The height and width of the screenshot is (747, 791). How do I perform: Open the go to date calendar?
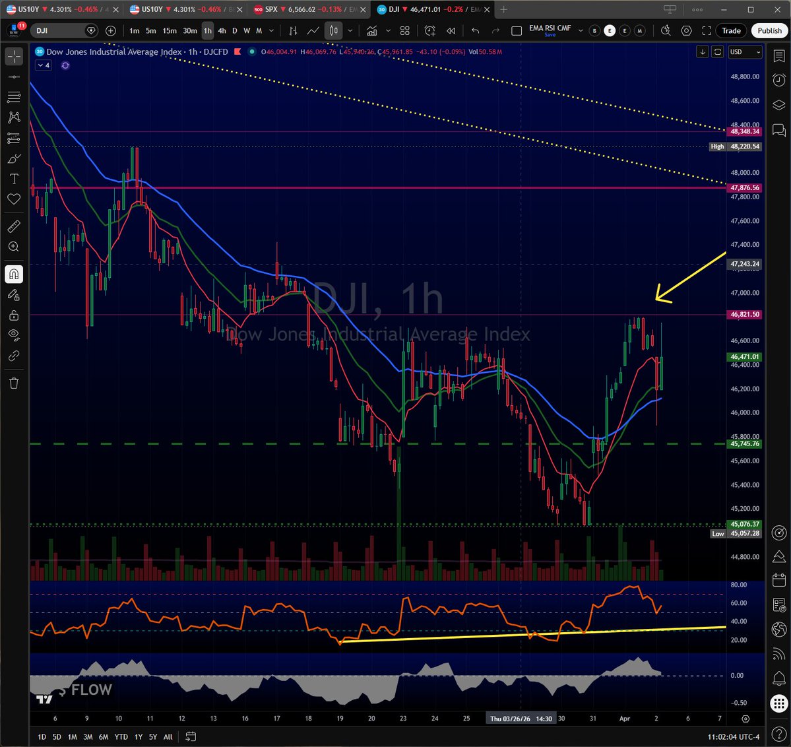coord(191,737)
